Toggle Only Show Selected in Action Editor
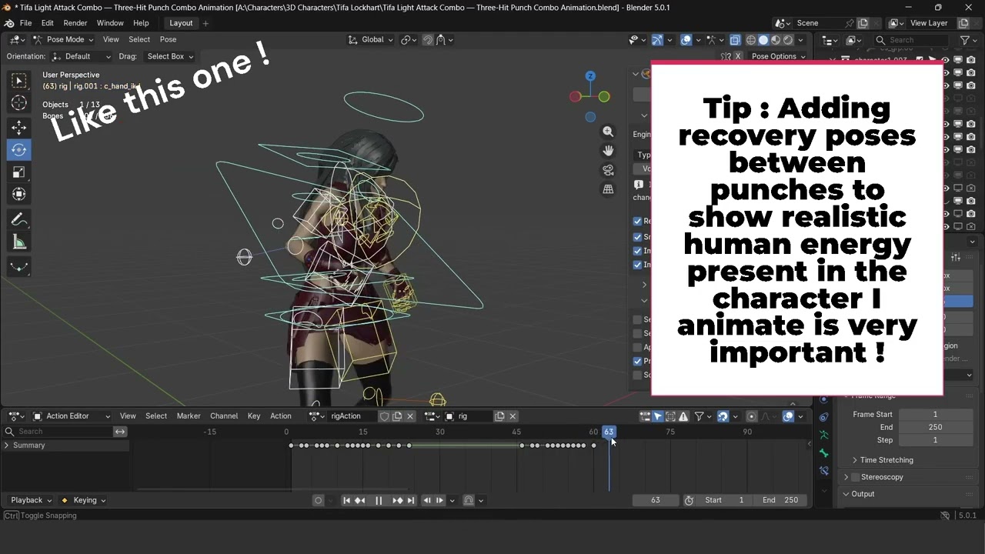 [x=657, y=416]
